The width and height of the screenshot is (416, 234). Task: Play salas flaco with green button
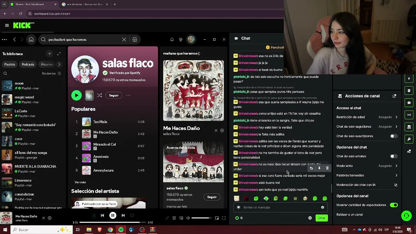point(76,95)
